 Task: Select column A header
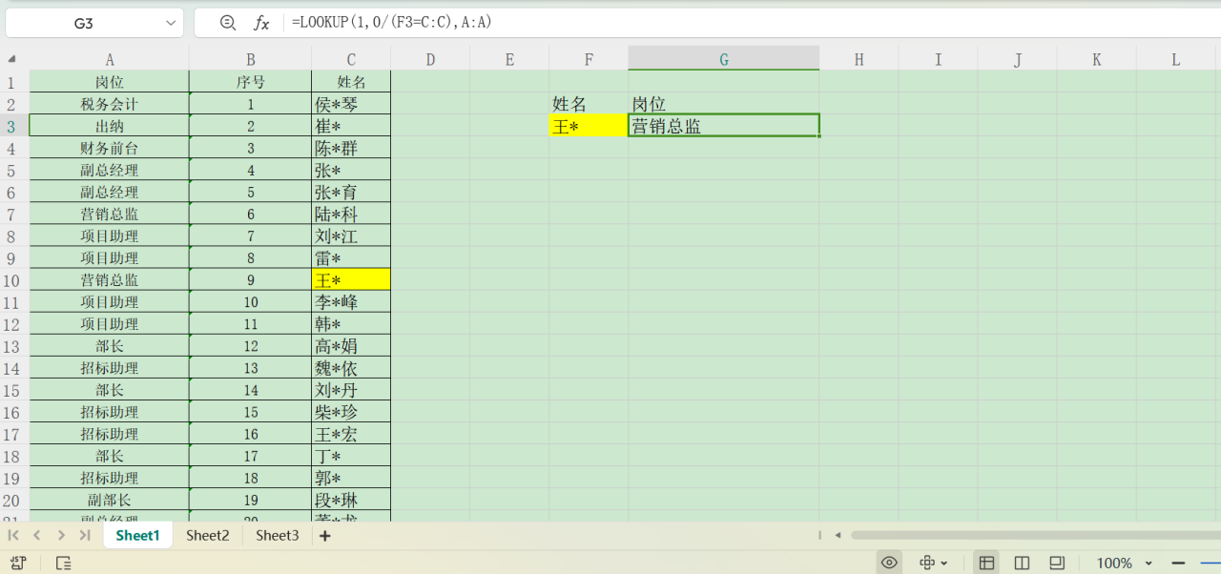pyautogui.click(x=110, y=59)
